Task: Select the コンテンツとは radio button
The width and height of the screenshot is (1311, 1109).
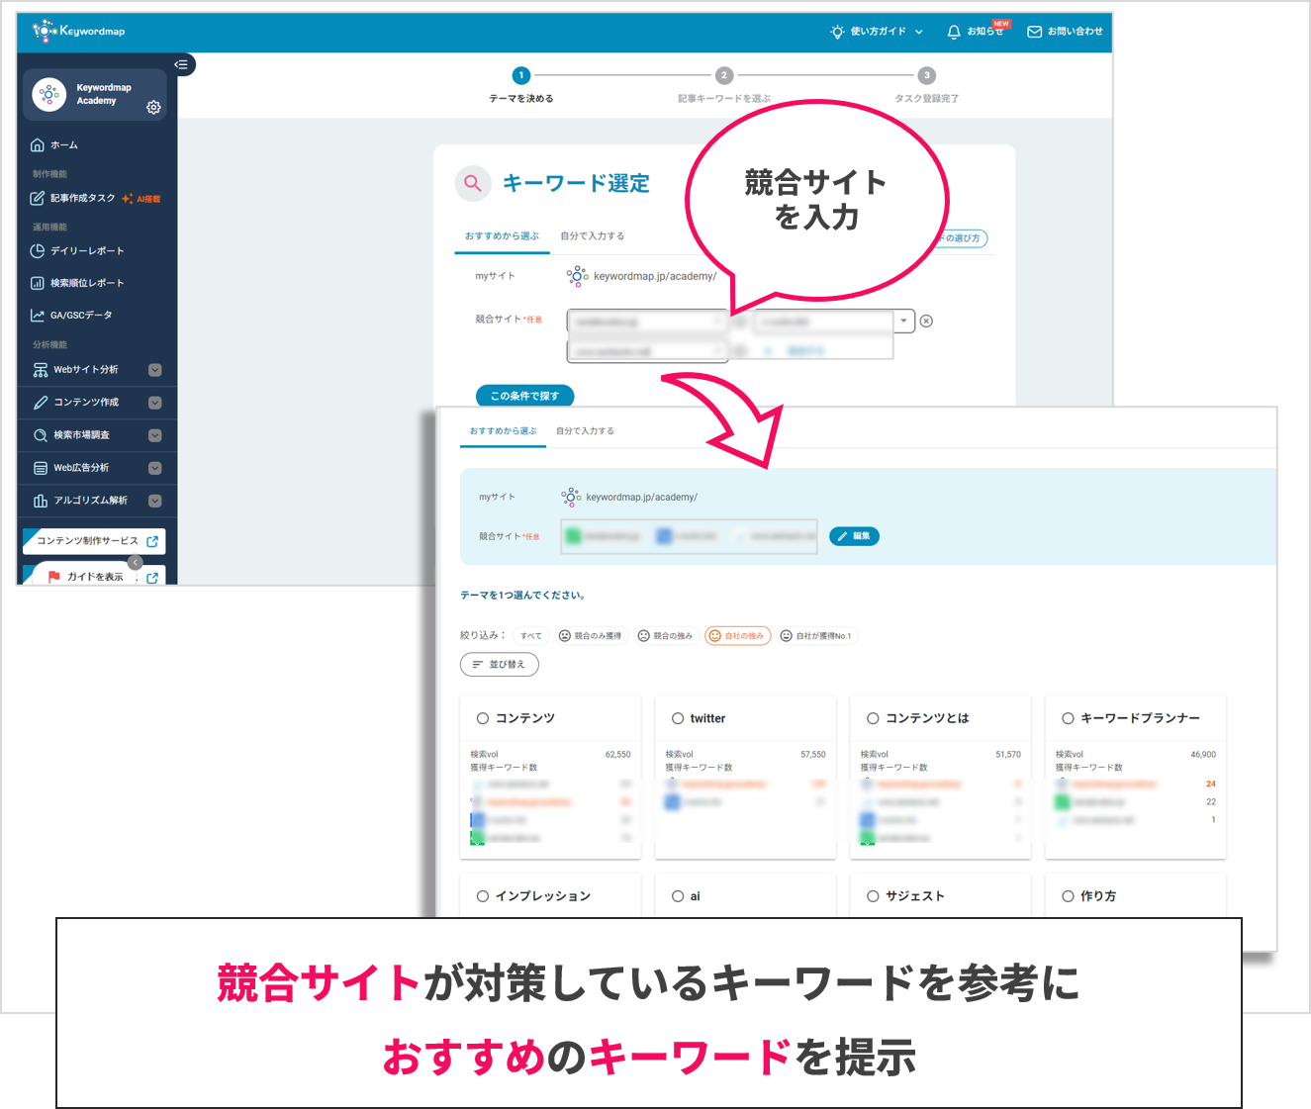Action: tap(873, 718)
